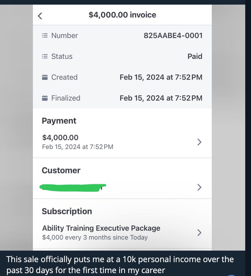Open Ability Training Executive Package subscription
Screen dimensions: 251x276
point(122,233)
